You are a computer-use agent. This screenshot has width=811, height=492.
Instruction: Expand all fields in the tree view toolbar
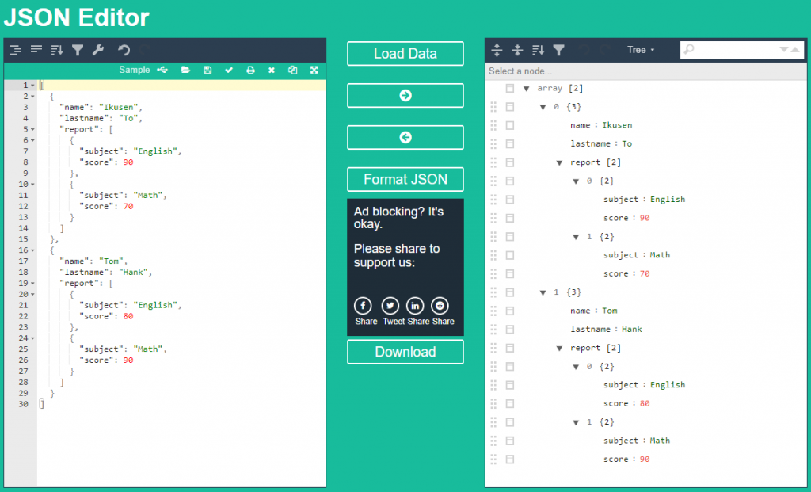[497, 50]
